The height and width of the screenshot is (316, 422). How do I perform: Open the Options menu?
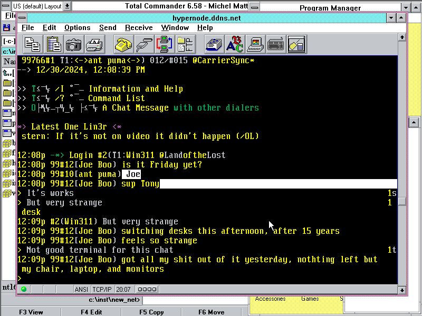pyautogui.click(x=77, y=27)
